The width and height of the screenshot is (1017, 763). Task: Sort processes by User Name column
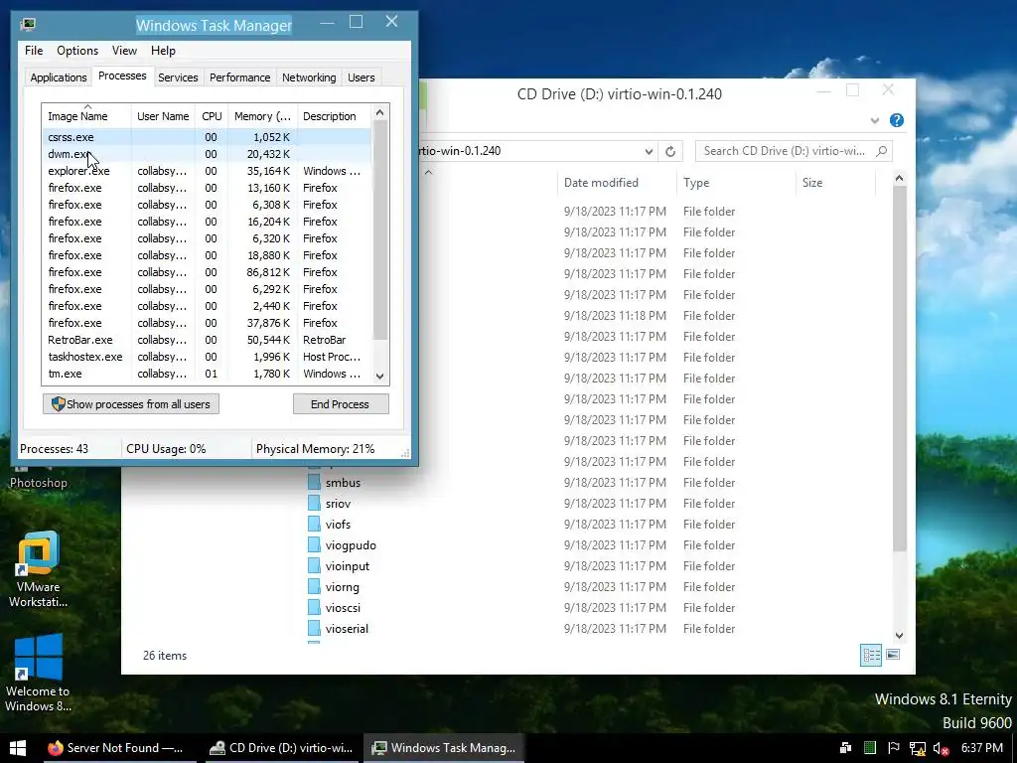(163, 116)
